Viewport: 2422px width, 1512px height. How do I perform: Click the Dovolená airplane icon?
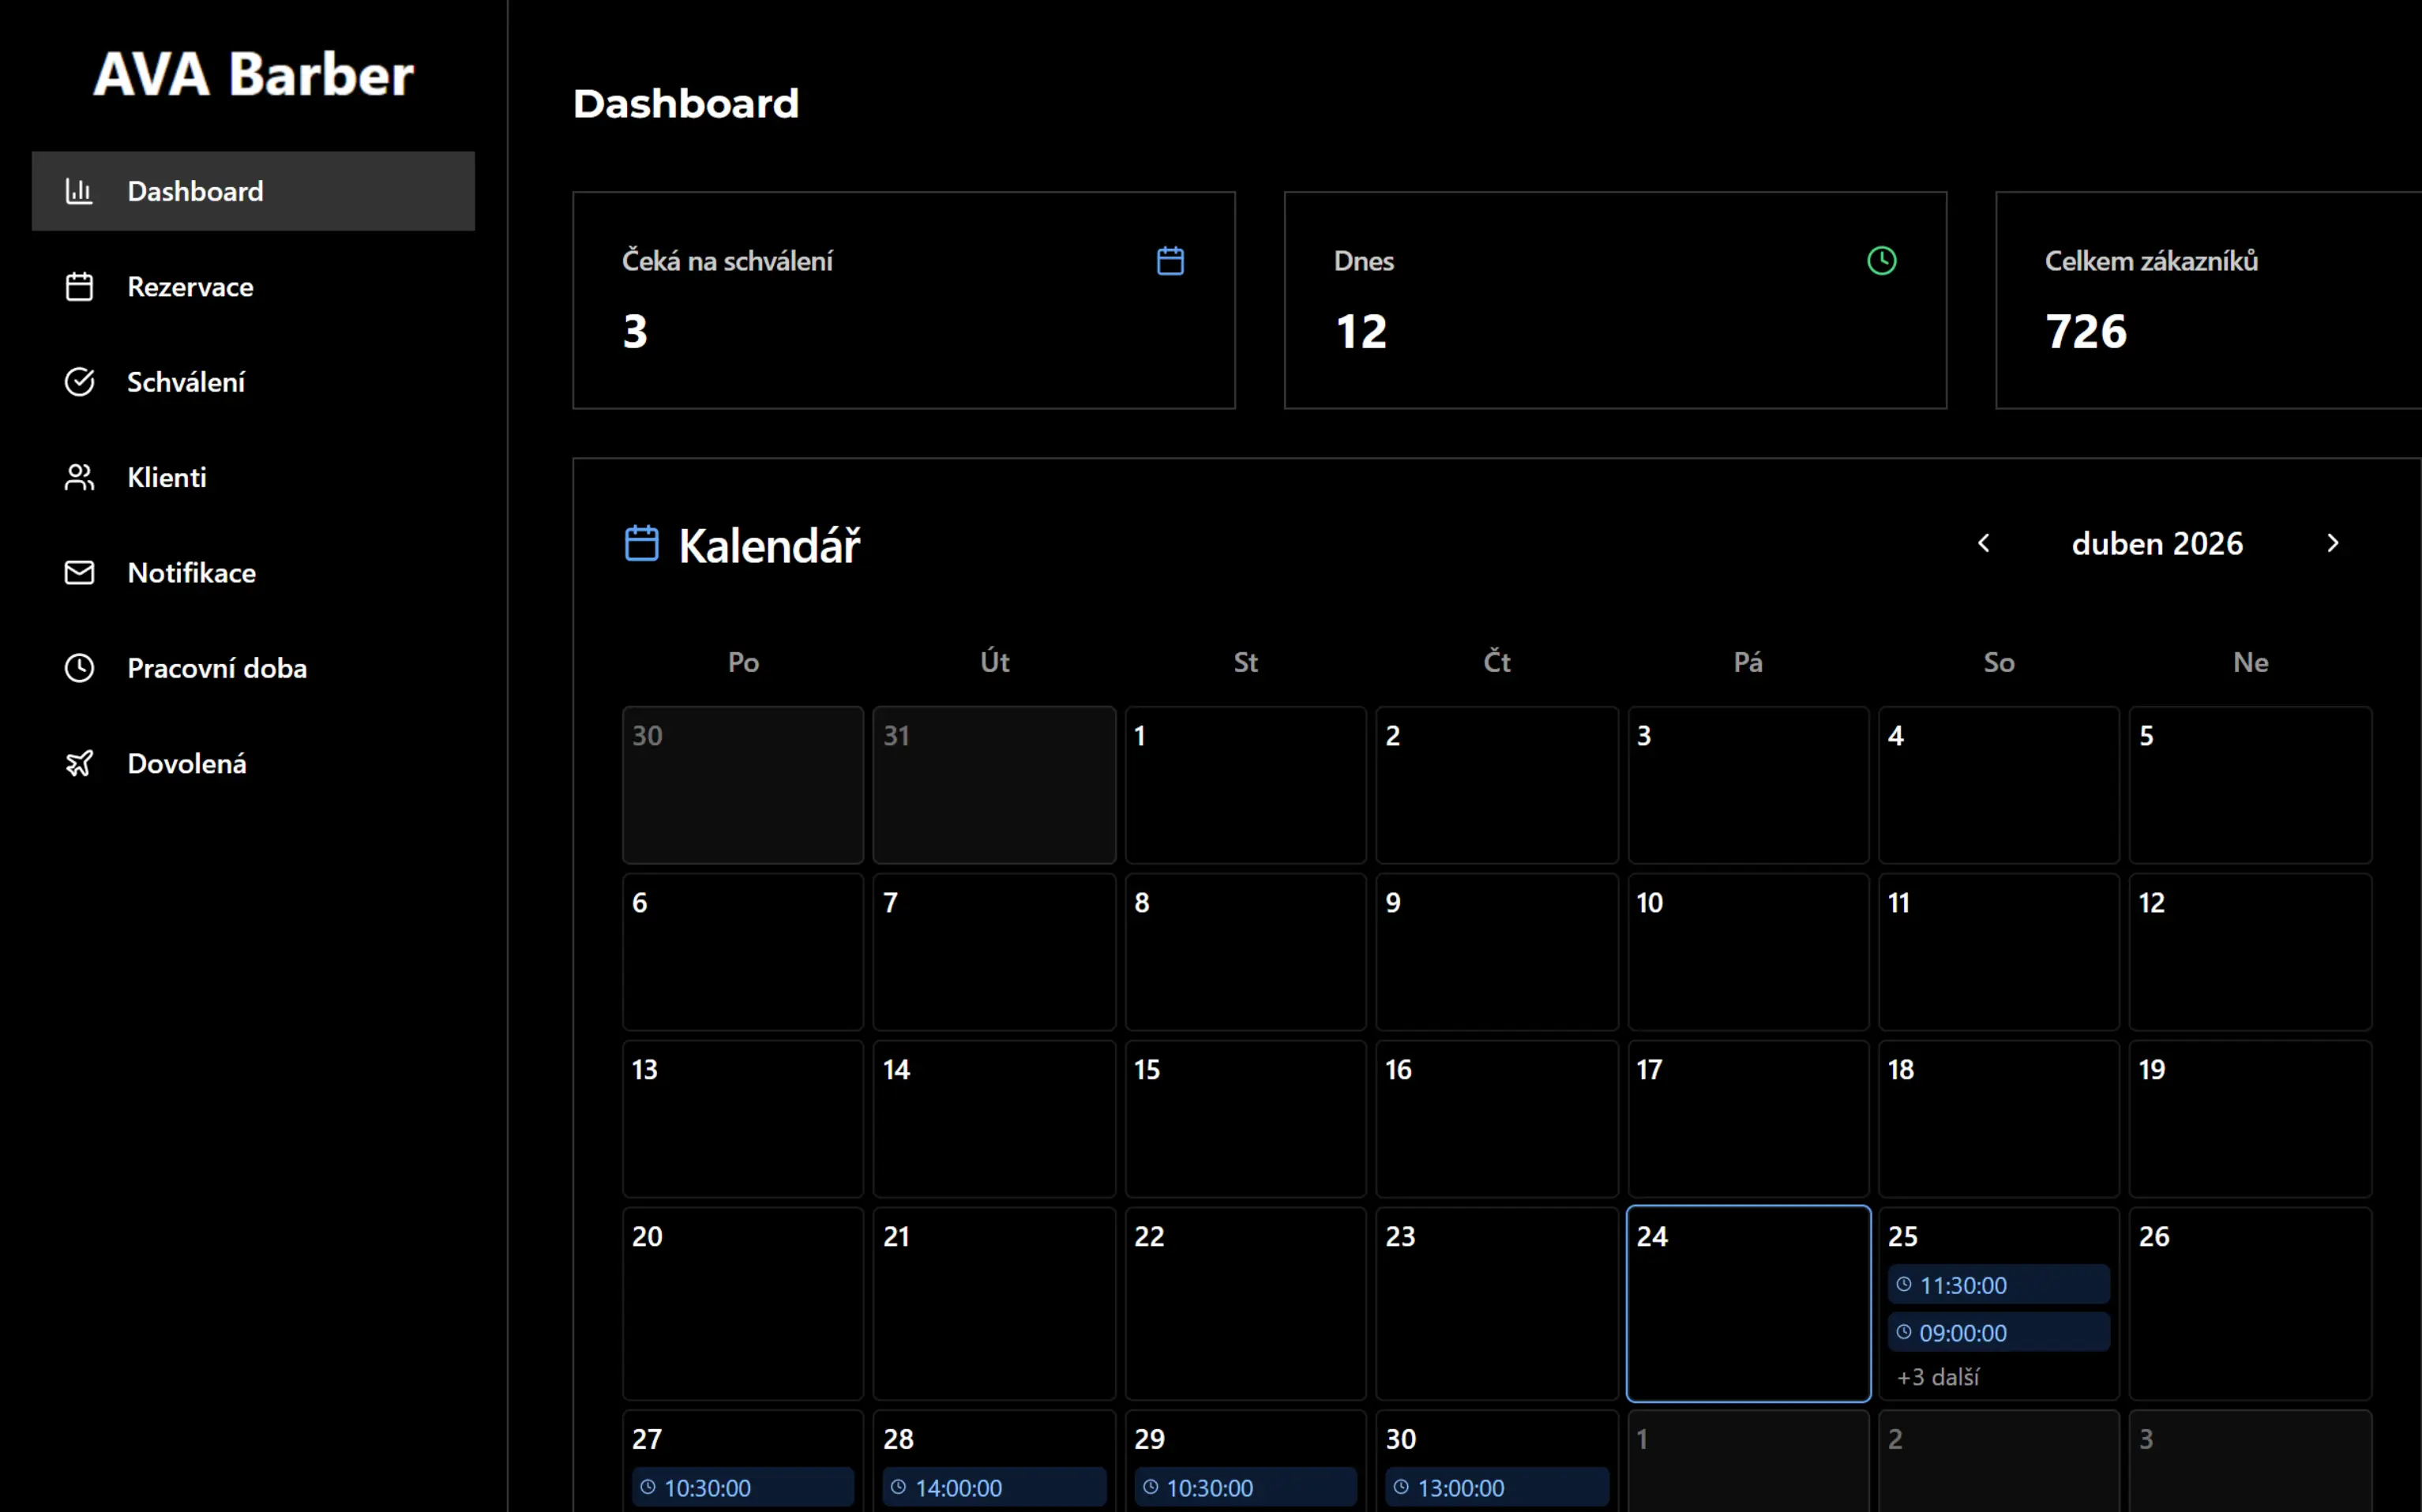[79, 763]
